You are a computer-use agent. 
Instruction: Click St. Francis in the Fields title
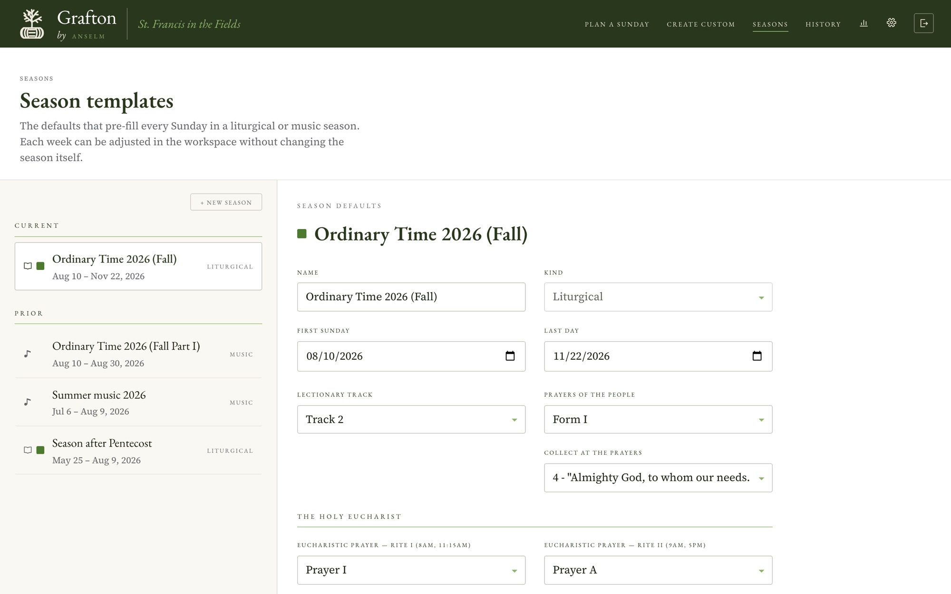click(x=189, y=24)
